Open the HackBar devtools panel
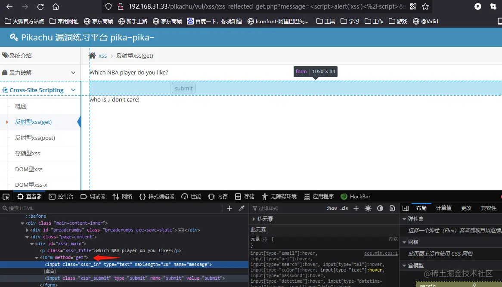The height and width of the screenshot is (287, 502). [x=355, y=197]
